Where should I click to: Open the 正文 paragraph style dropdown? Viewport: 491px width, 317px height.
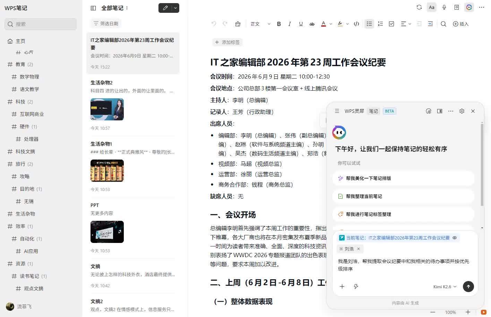click(x=260, y=24)
